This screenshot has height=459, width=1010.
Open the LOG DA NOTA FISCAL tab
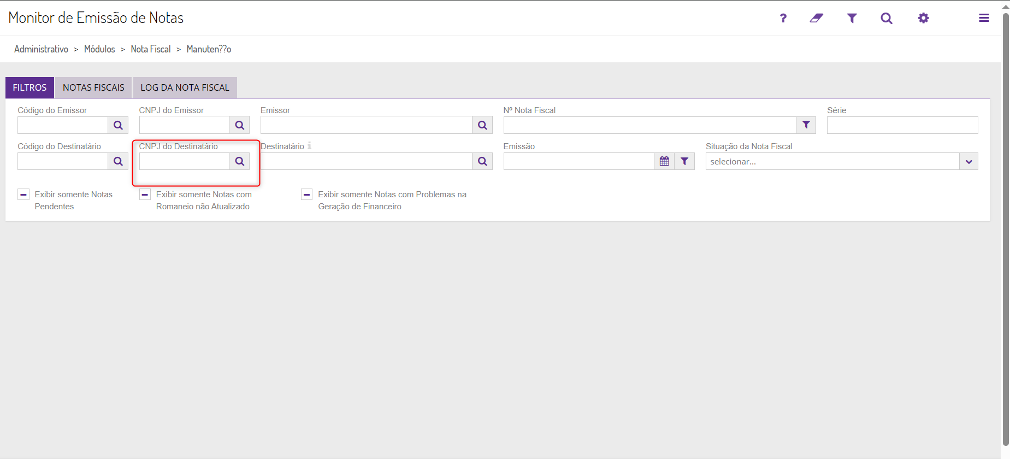[185, 87]
